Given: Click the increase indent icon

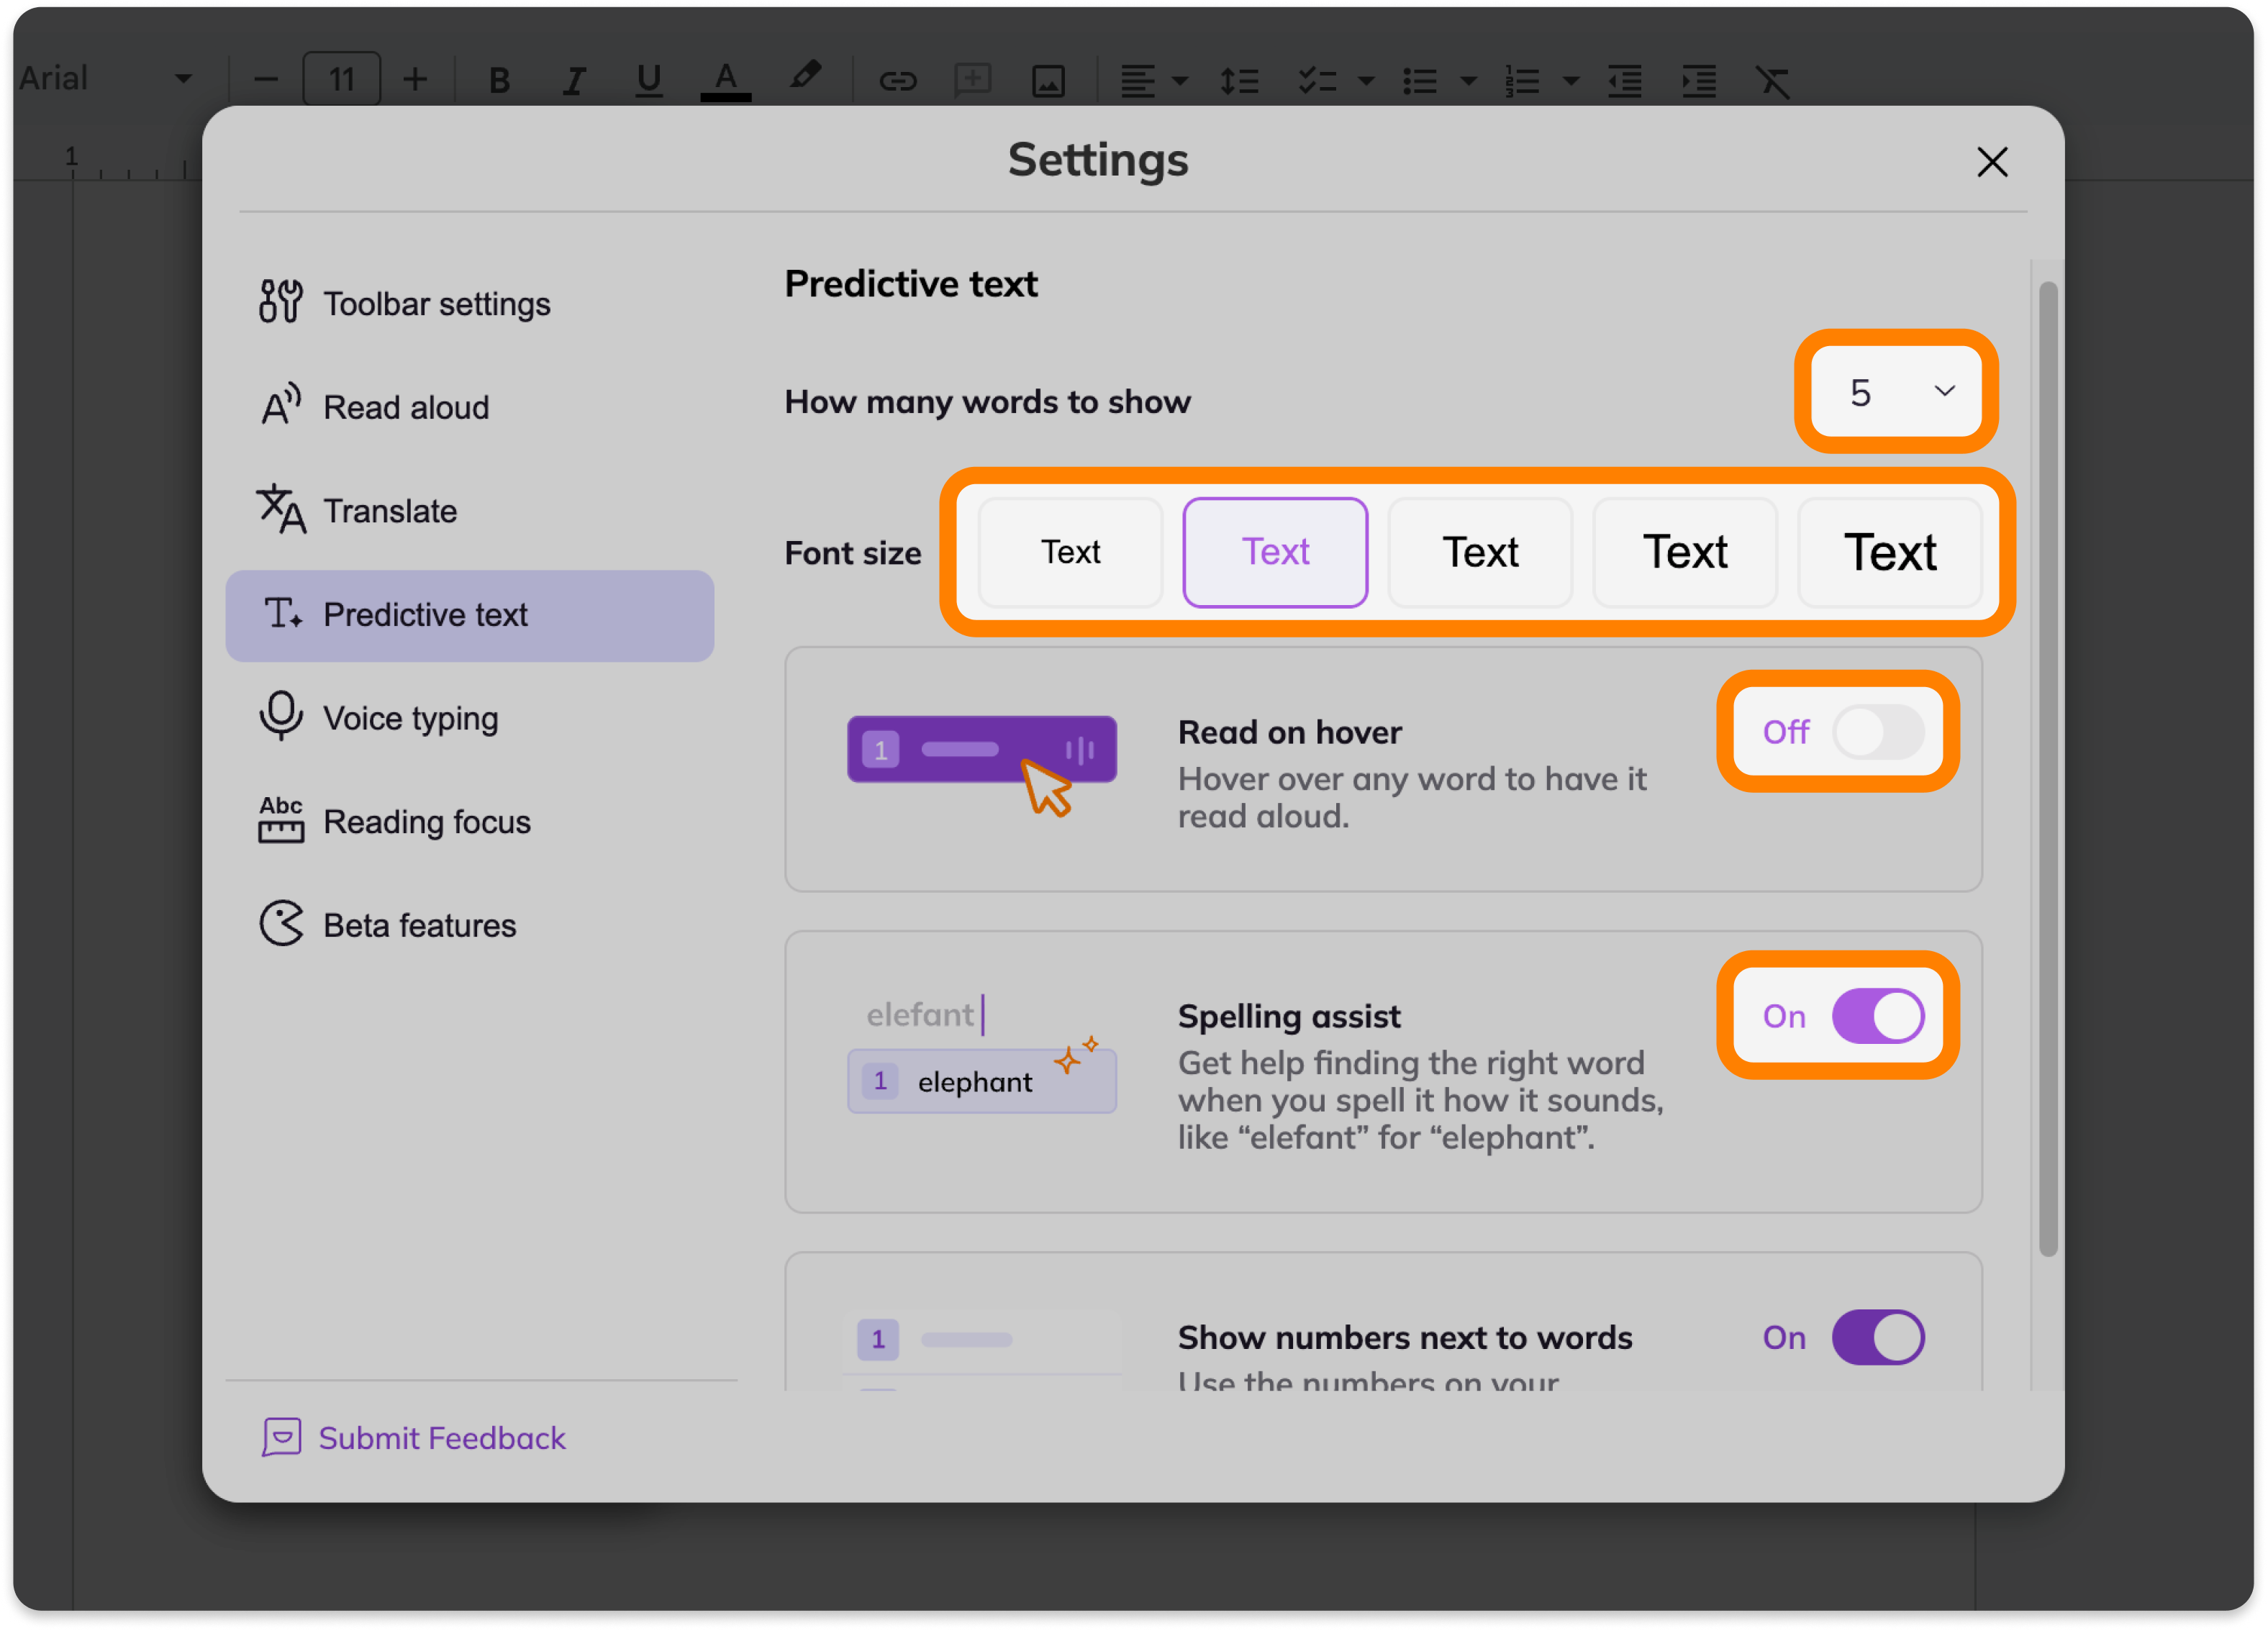Looking at the screenshot, I should pos(1698,81).
